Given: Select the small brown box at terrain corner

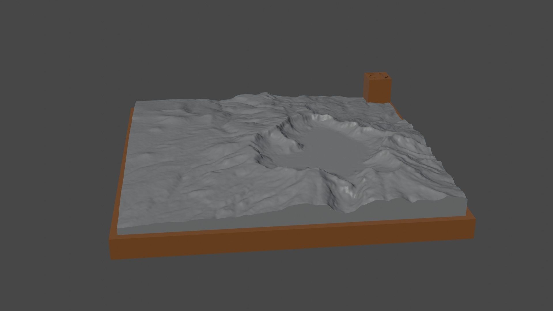Looking at the screenshot, I should pos(377,88).
